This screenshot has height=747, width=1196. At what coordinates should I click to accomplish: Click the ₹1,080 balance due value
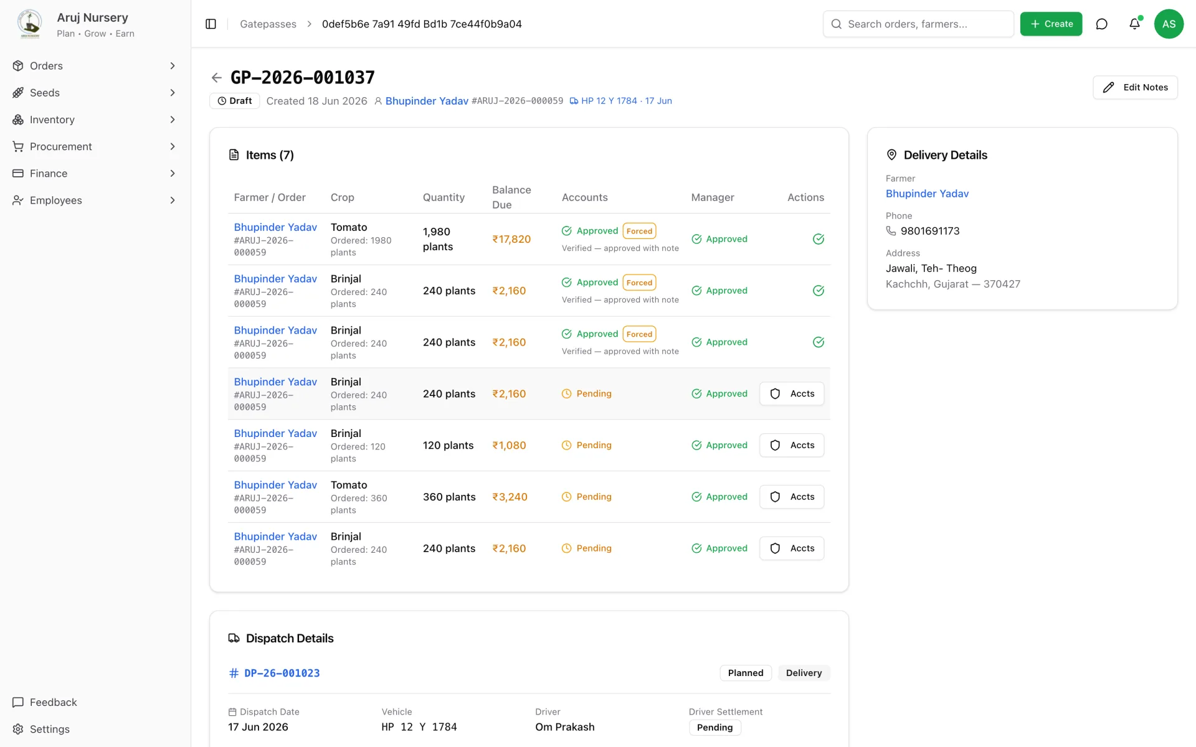509,445
